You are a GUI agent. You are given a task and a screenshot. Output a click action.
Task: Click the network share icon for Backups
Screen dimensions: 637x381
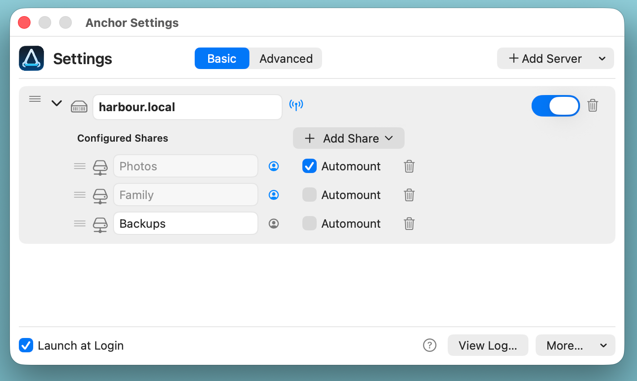point(100,225)
